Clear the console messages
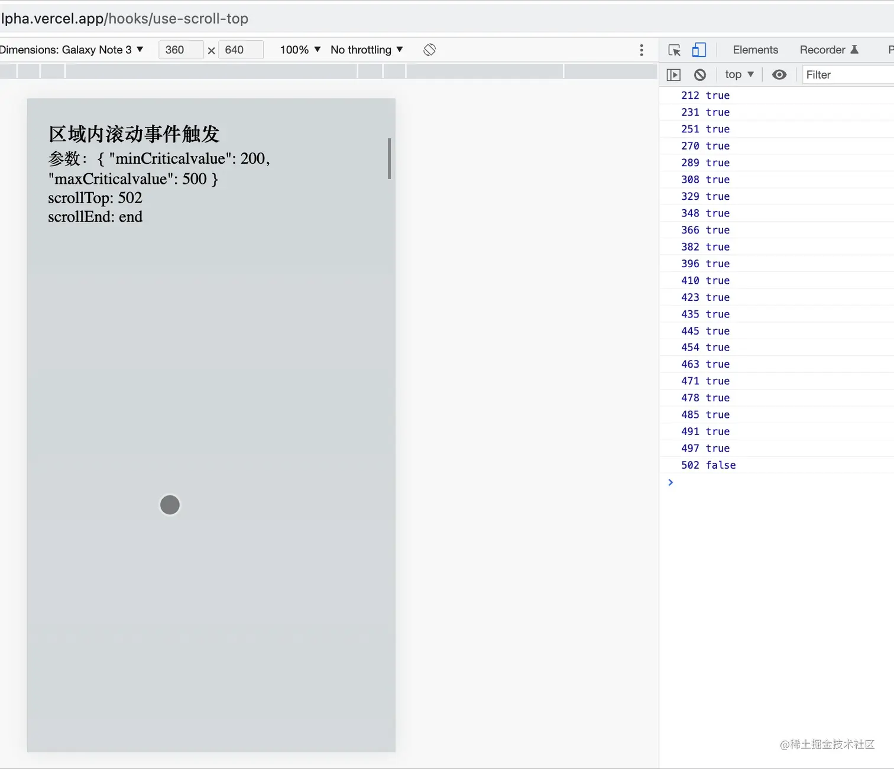 (x=700, y=74)
